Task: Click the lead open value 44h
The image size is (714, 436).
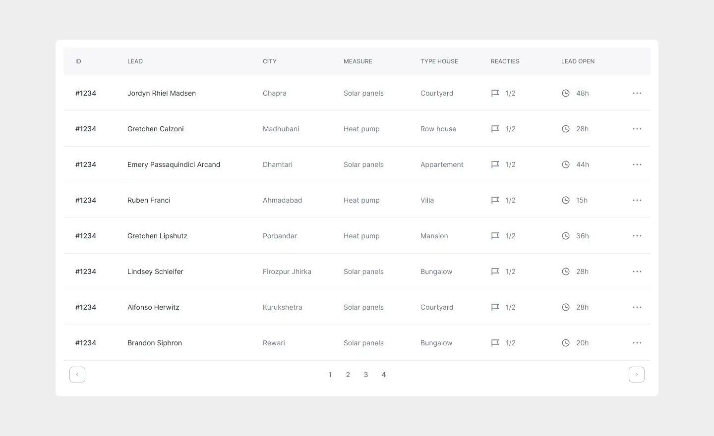Action: [583, 164]
